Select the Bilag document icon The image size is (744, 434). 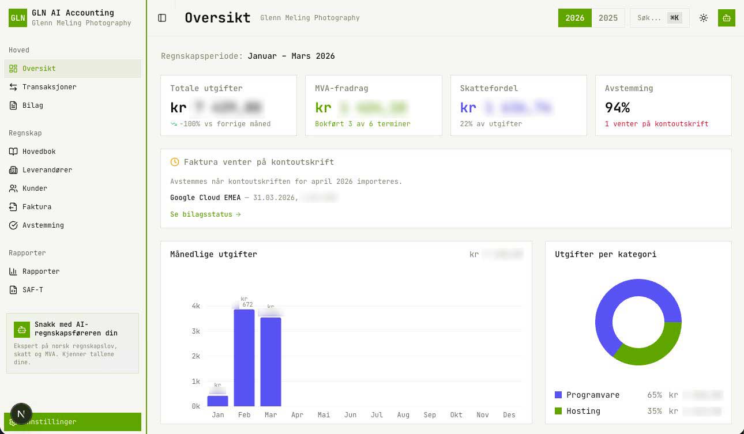[x=13, y=105]
